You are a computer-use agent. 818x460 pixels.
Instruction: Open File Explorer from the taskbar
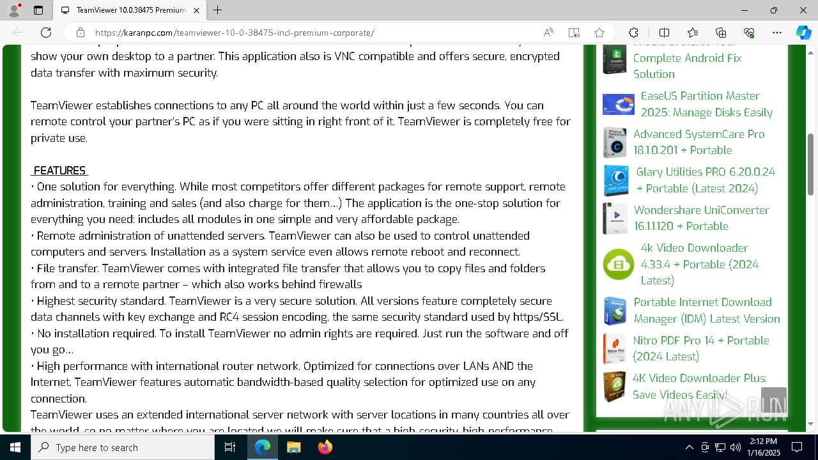[293, 447]
